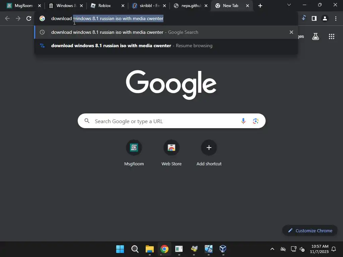Open Search Labs flask icon
This screenshot has height=257, width=343.
[316, 36]
